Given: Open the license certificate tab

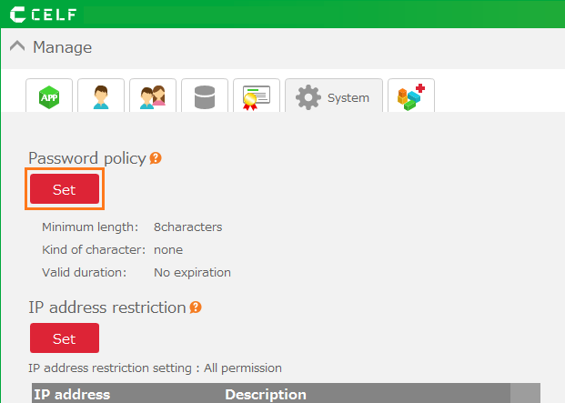Looking at the screenshot, I should [x=257, y=96].
